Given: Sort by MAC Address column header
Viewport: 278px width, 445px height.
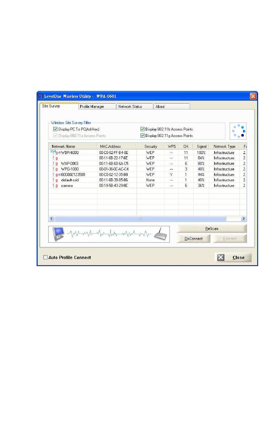Looking at the screenshot, I should pos(116,146).
